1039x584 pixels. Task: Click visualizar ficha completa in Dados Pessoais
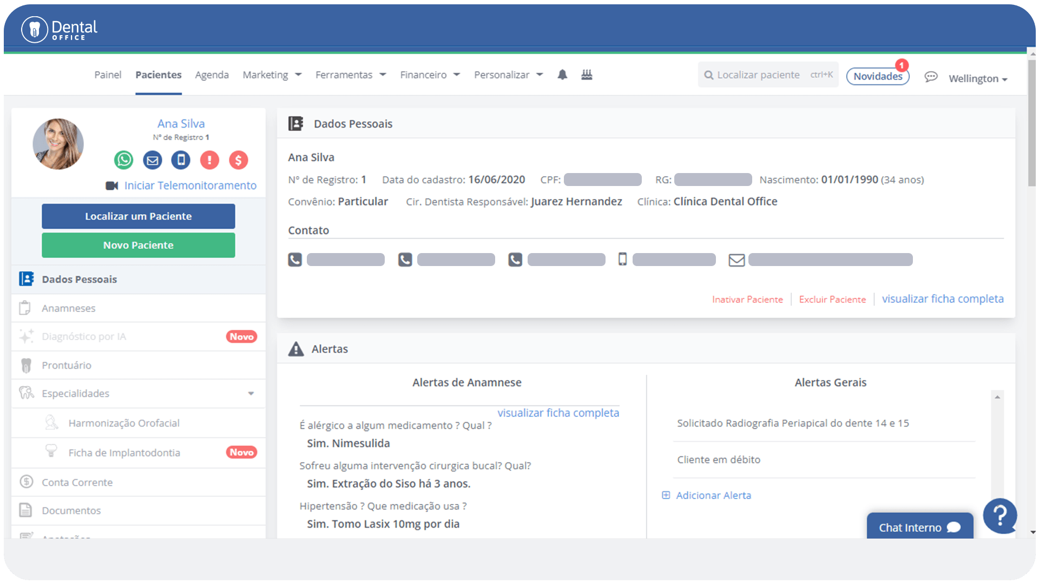point(943,299)
